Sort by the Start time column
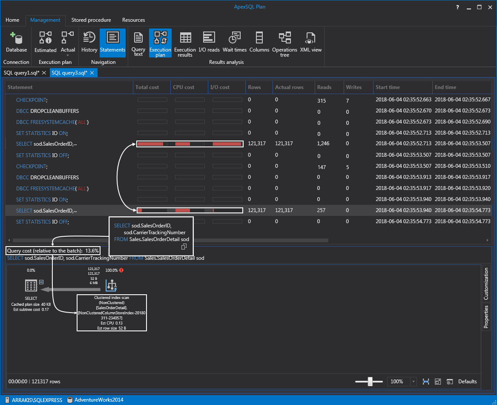 point(403,87)
